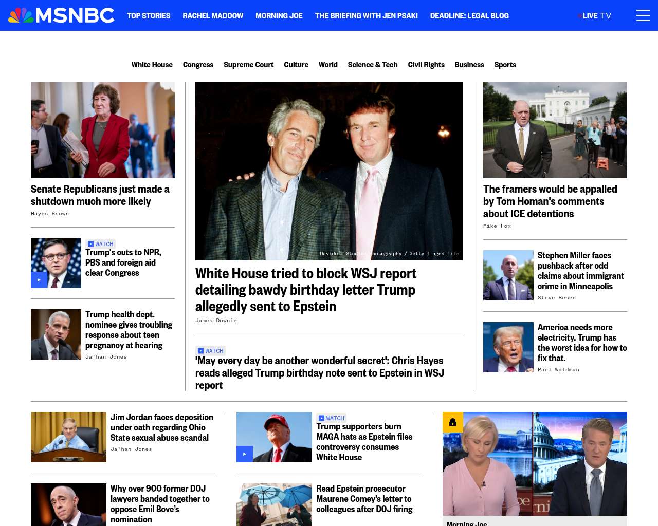Open White House tried to block WSJ headline
658x526 pixels.
[306, 290]
